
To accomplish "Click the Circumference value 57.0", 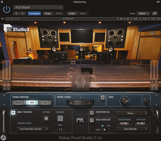I will point(124,123).
